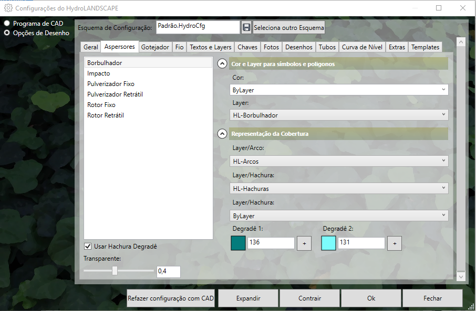
Task: Open the Cor dropdown showing ByLayer
Action: (x=339, y=90)
